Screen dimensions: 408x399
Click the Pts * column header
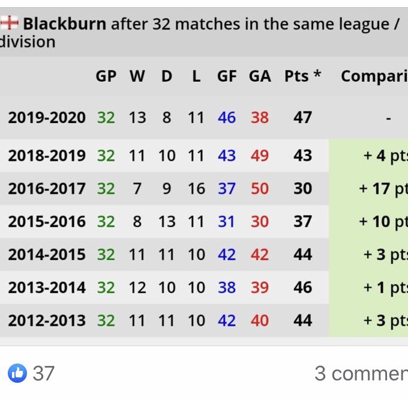[302, 76]
